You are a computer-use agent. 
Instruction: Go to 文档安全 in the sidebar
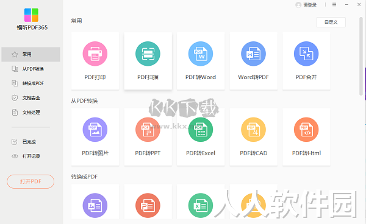(x=31, y=98)
